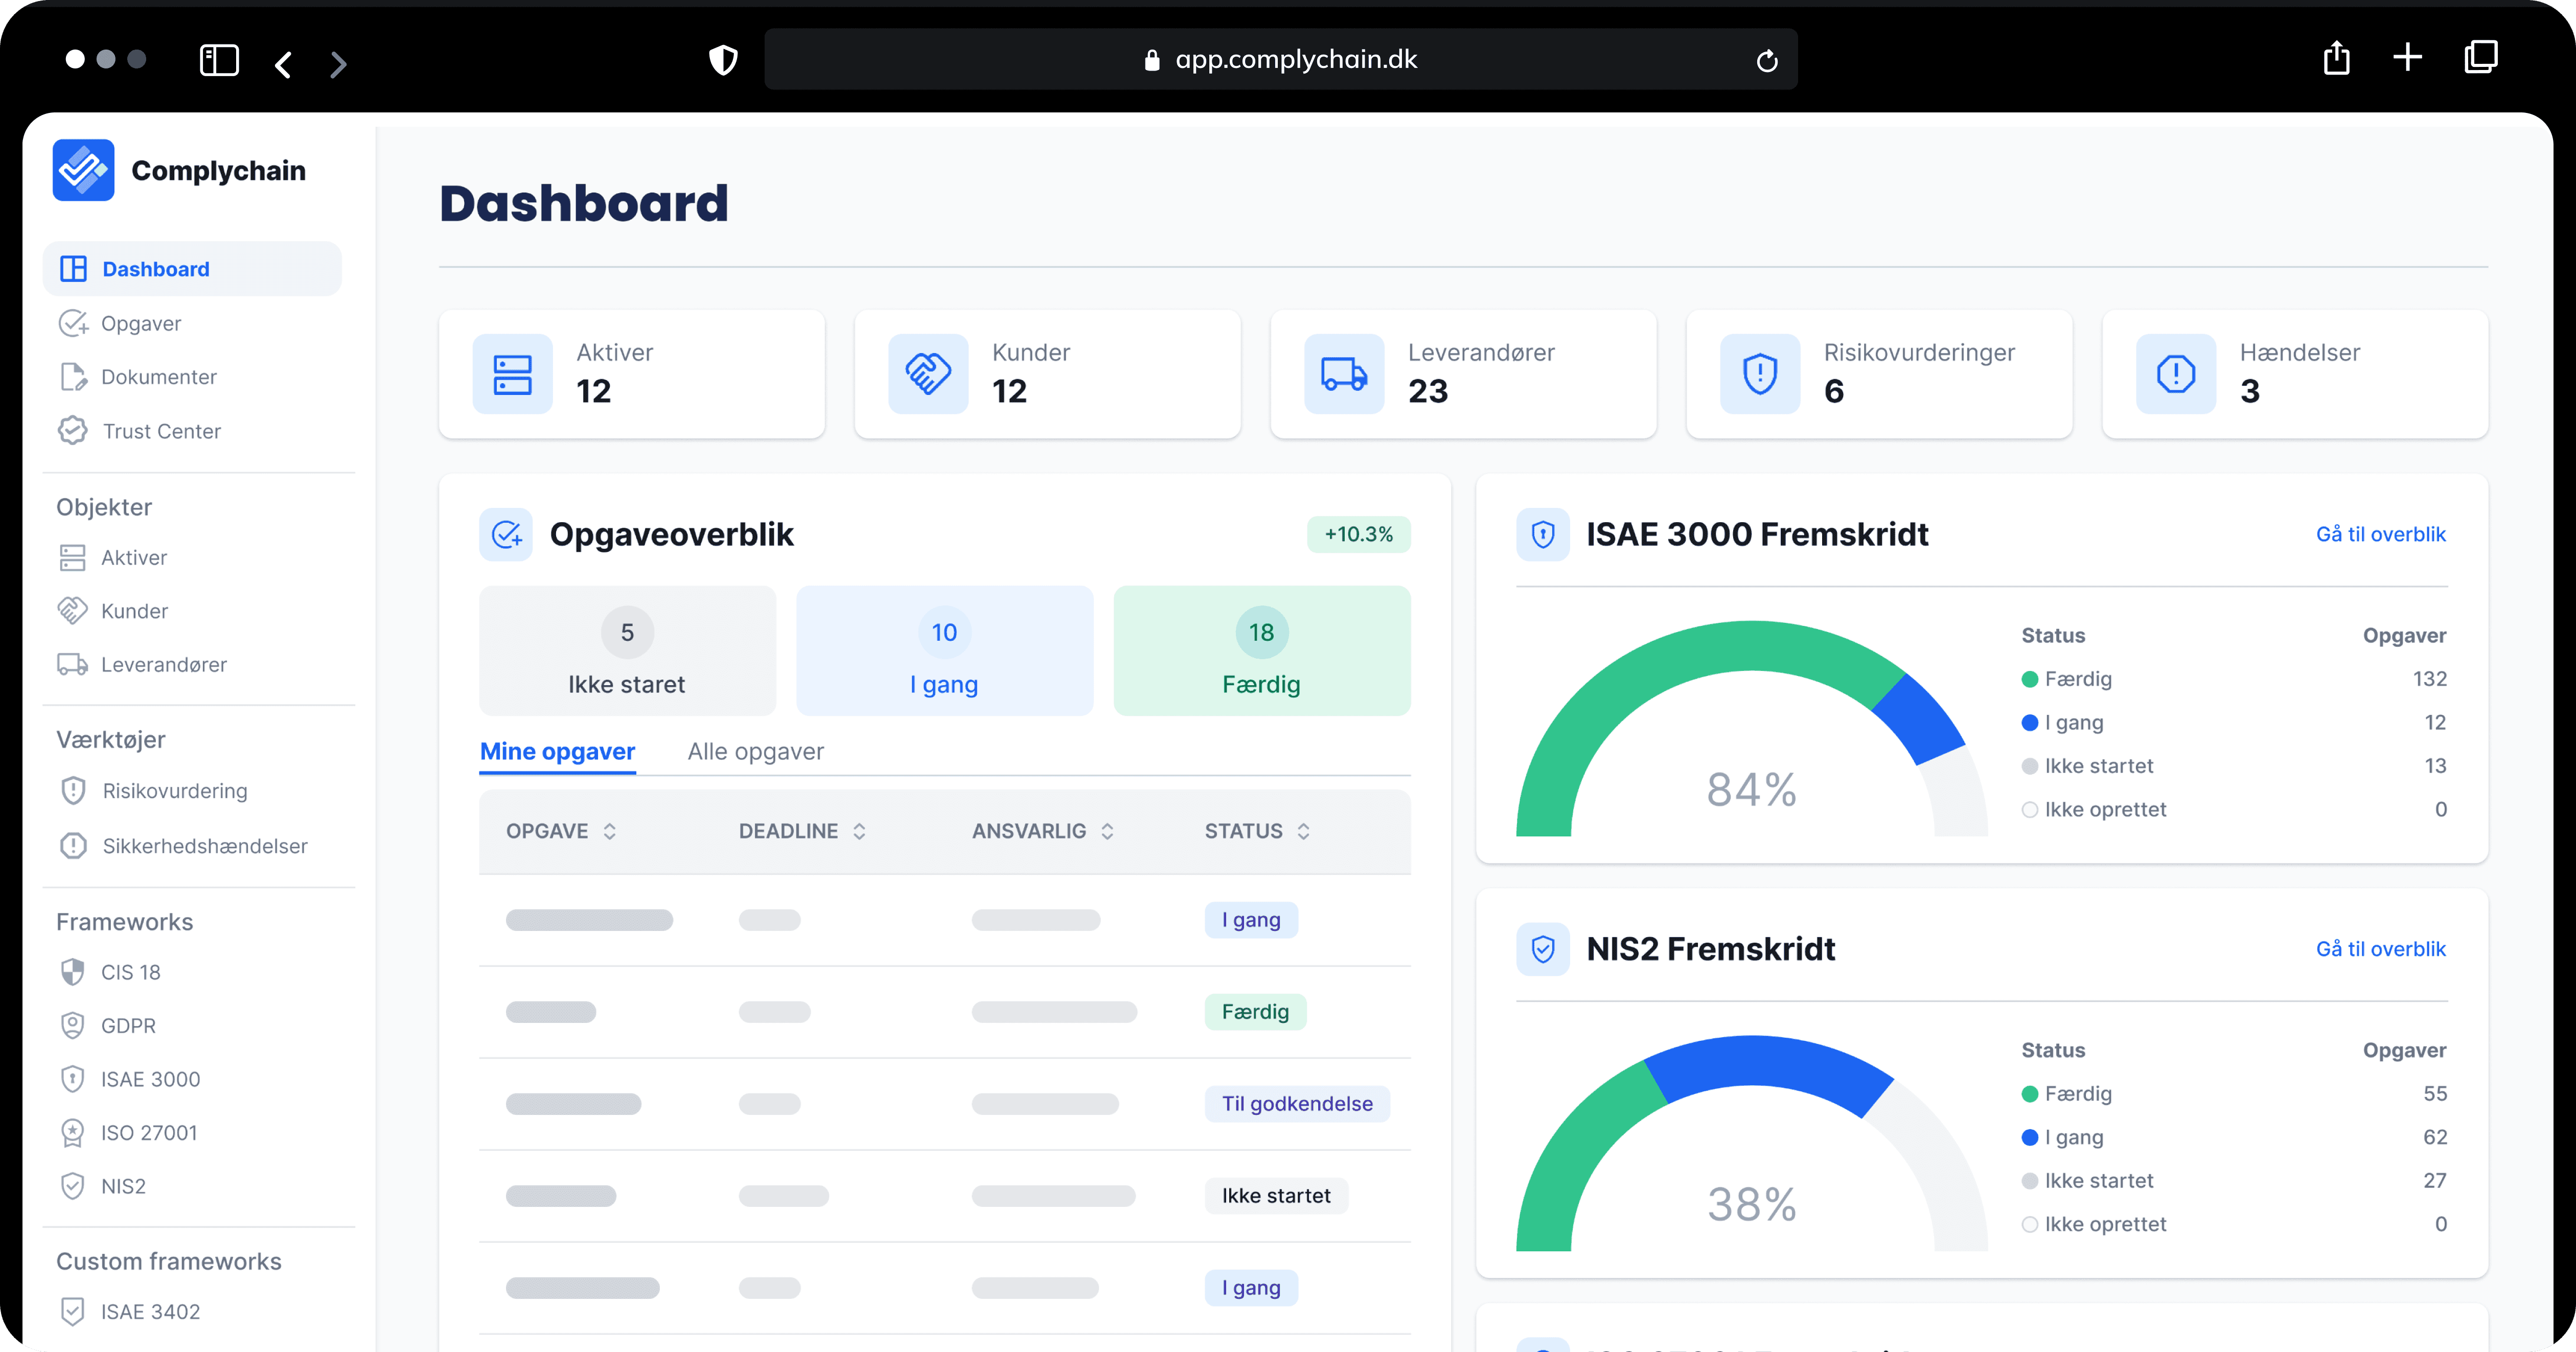Click the +10.3% change badge
This screenshot has width=2576, height=1352.
(x=1358, y=534)
